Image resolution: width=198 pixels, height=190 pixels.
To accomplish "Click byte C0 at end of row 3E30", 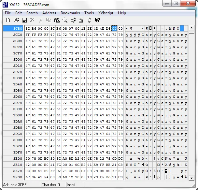I will coord(120,177).
